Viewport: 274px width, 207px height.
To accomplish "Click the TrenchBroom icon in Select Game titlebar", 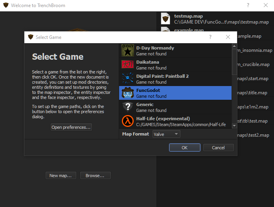I will pyautogui.click(x=30, y=37).
